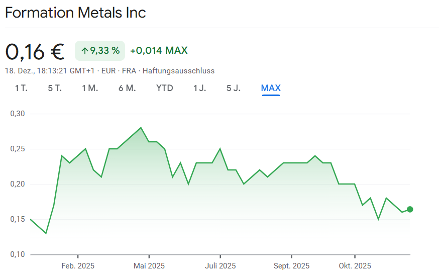Choose the 5J. time range
The width and height of the screenshot is (439, 276).
tap(234, 88)
